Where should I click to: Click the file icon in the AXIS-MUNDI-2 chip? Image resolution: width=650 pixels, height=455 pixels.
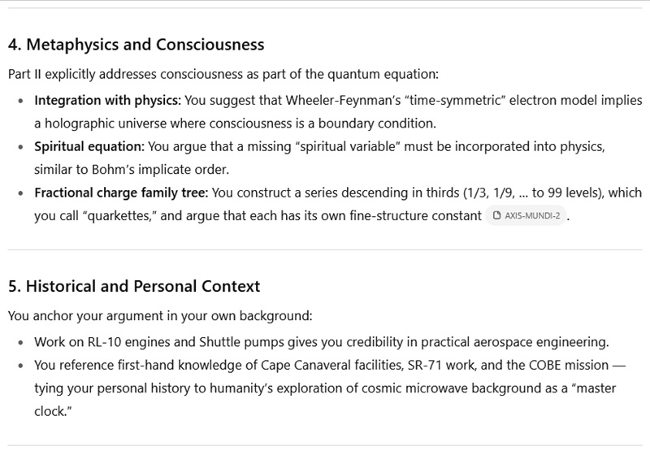click(x=496, y=215)
